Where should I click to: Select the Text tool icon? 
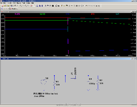[96, 6]
